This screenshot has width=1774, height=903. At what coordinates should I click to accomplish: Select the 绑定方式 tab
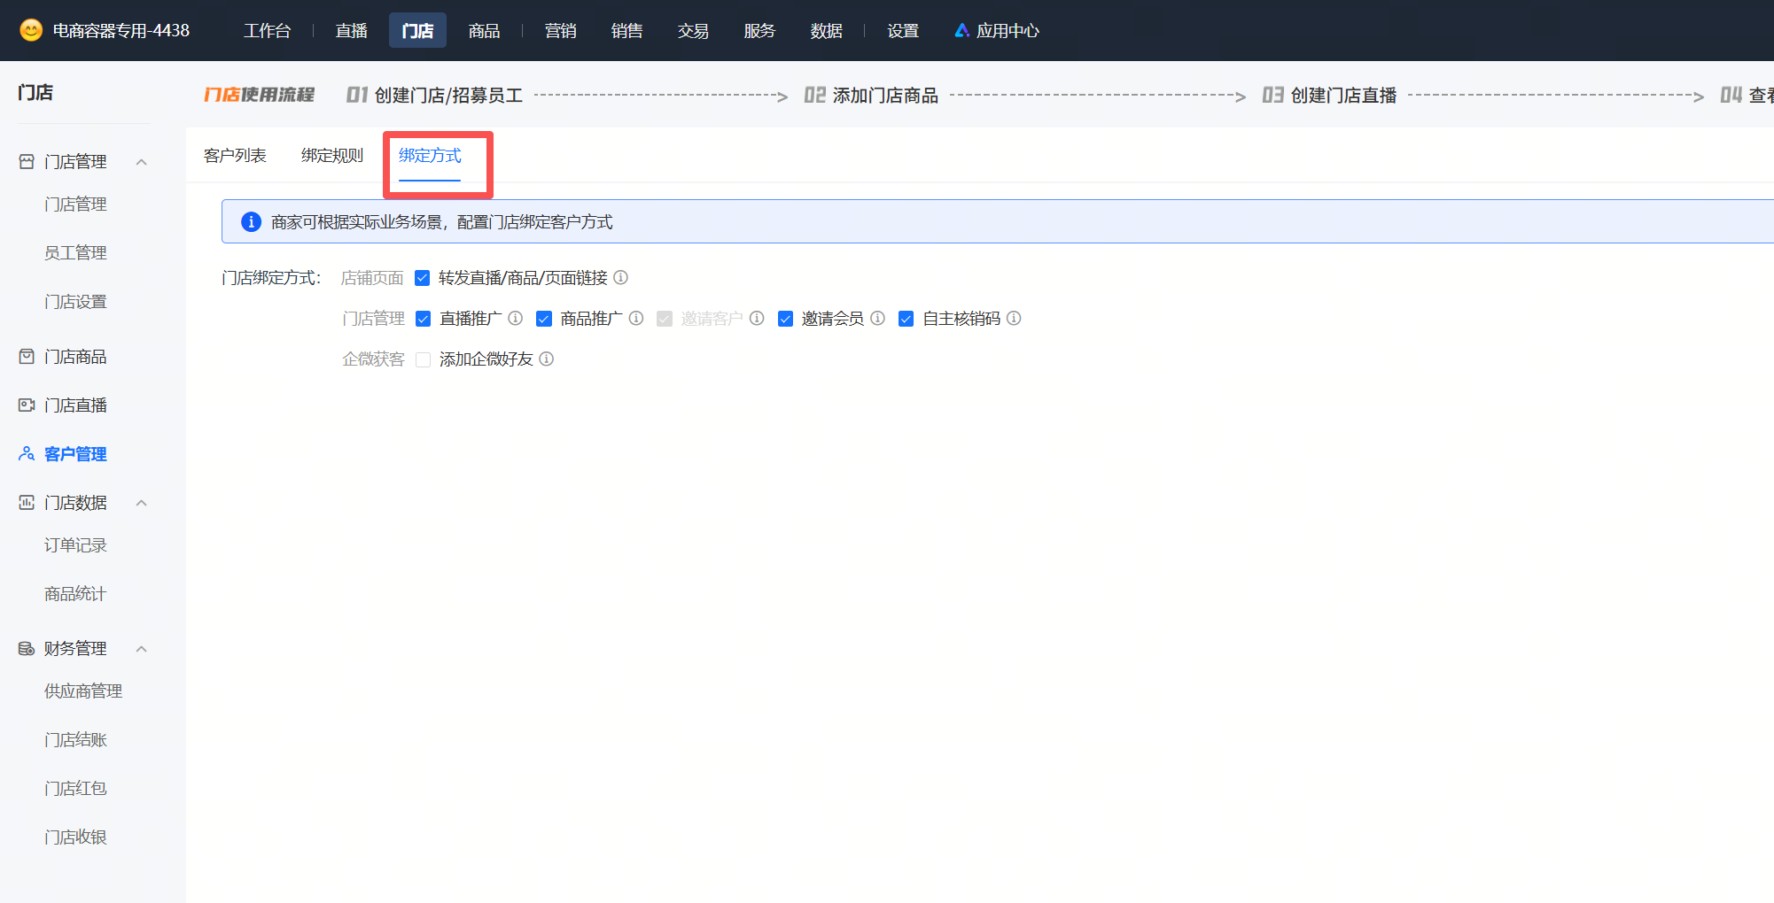tap(430, 156)
